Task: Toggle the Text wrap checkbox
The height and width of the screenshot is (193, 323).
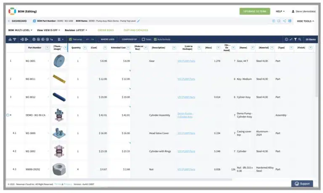Action: click(70, 39)
